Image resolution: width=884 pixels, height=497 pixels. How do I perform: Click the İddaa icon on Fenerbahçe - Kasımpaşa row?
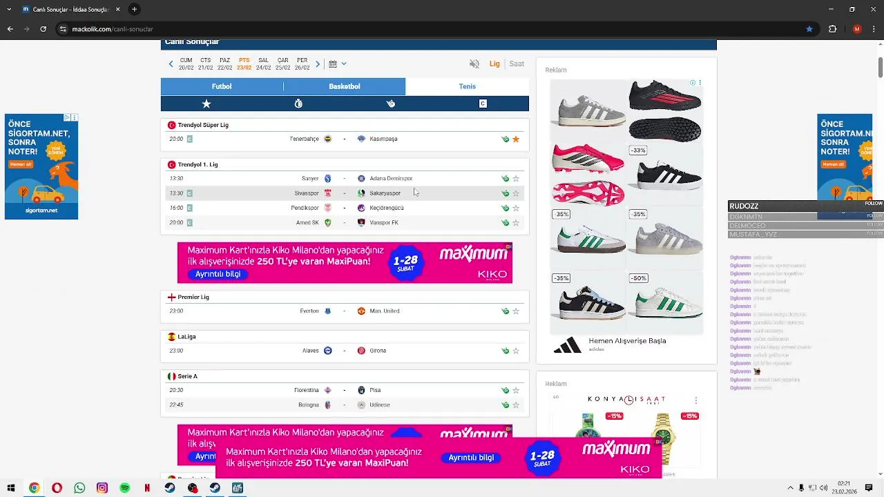(x=505, y=139)
